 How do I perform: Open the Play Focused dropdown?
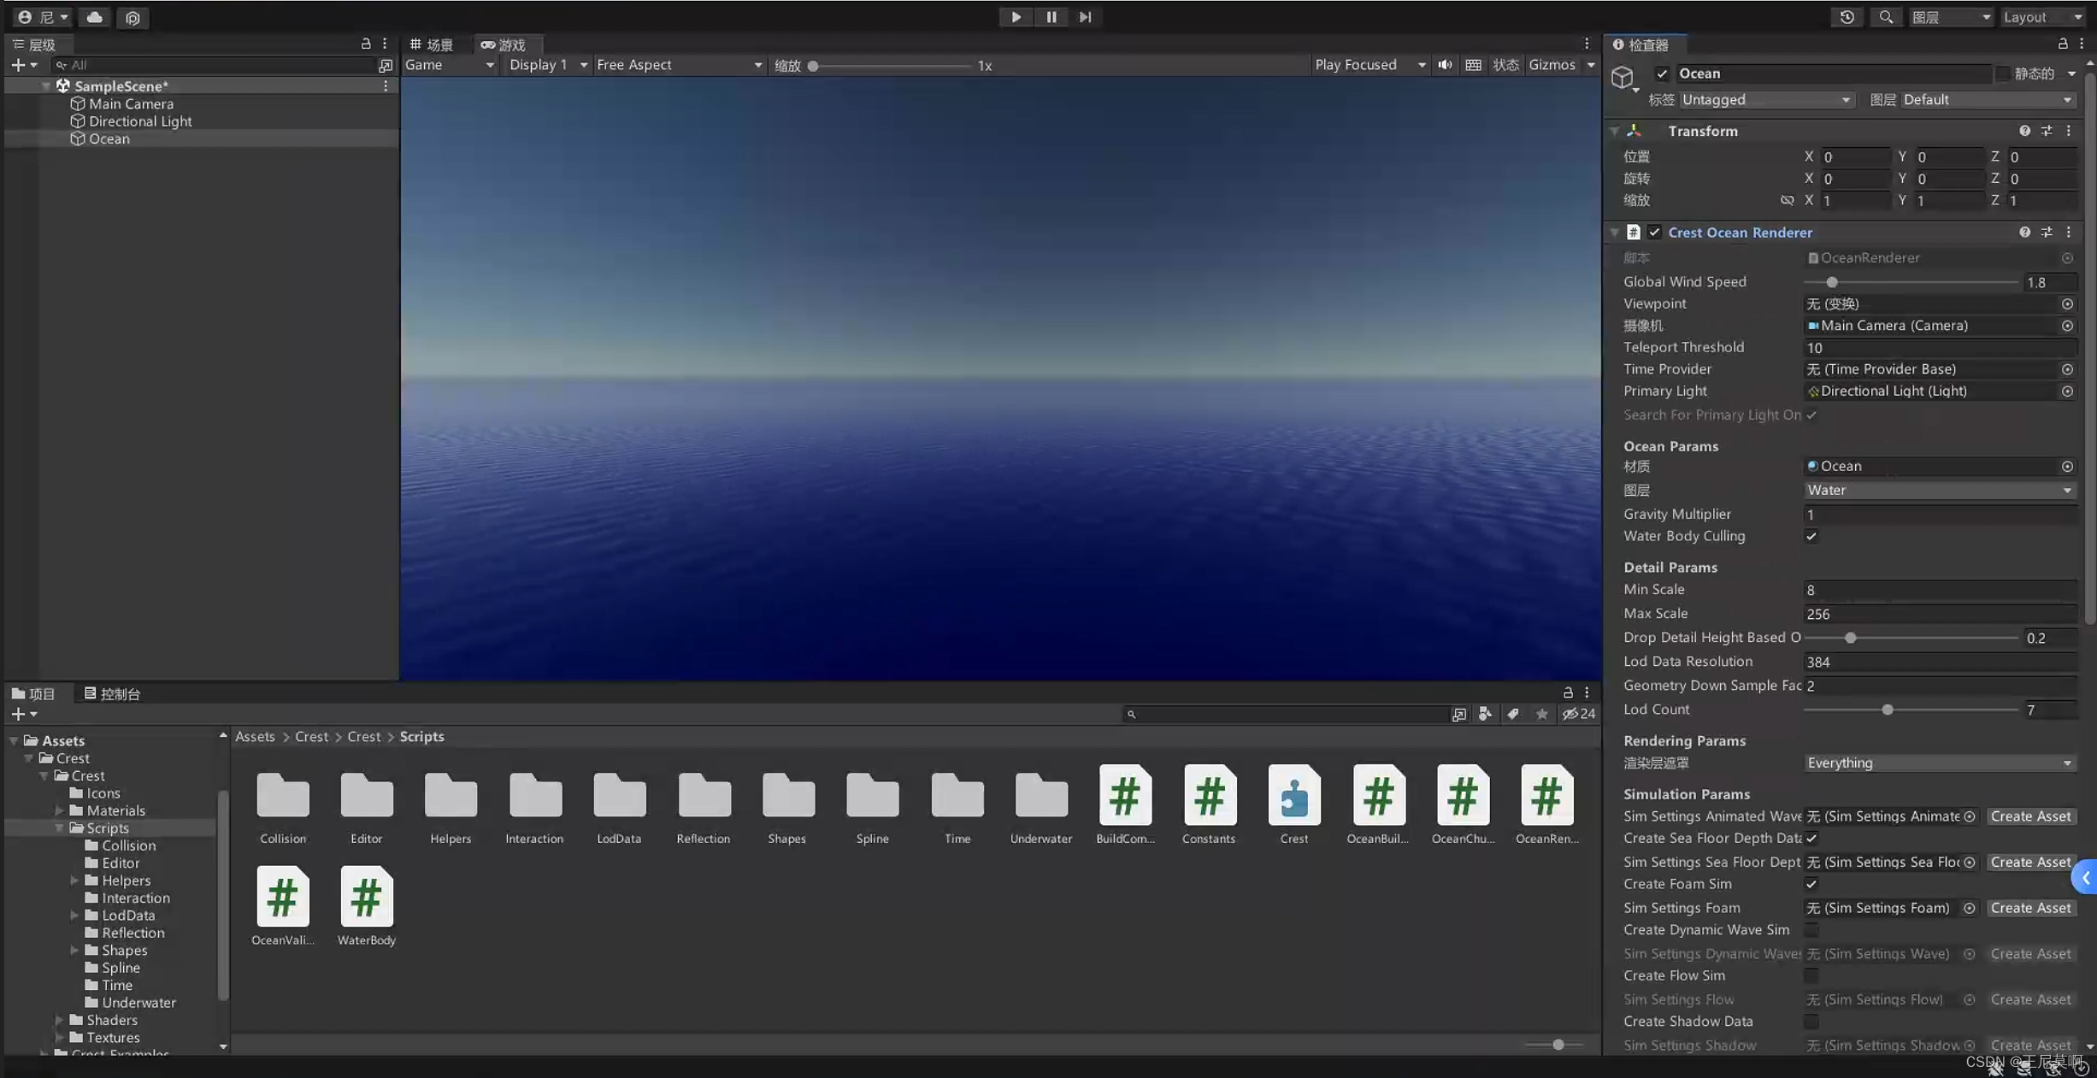[1370, 65]
